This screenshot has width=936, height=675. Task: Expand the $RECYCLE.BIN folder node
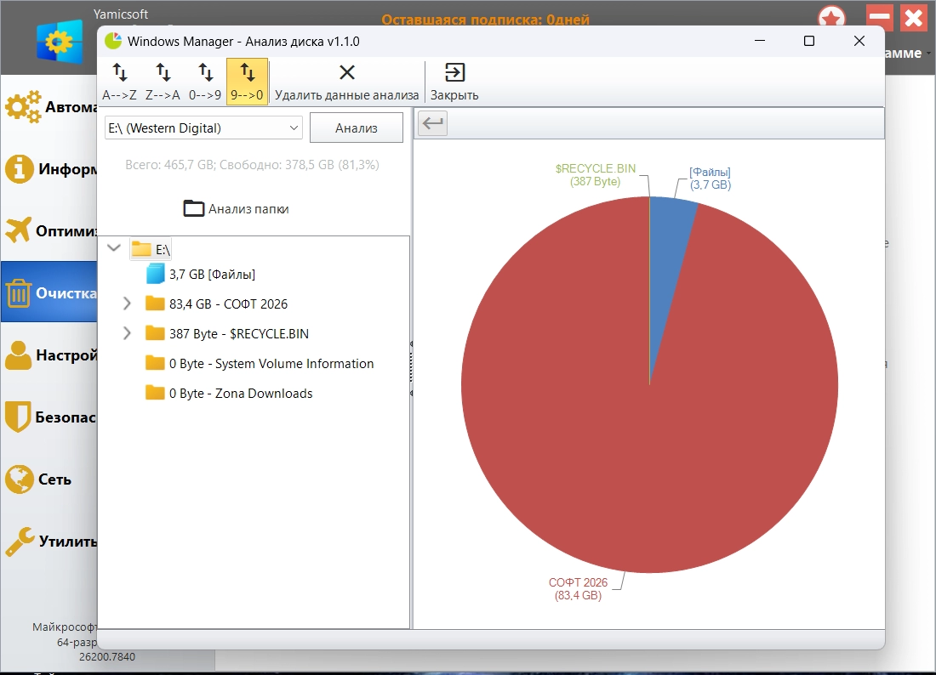[x=127, y=333]
